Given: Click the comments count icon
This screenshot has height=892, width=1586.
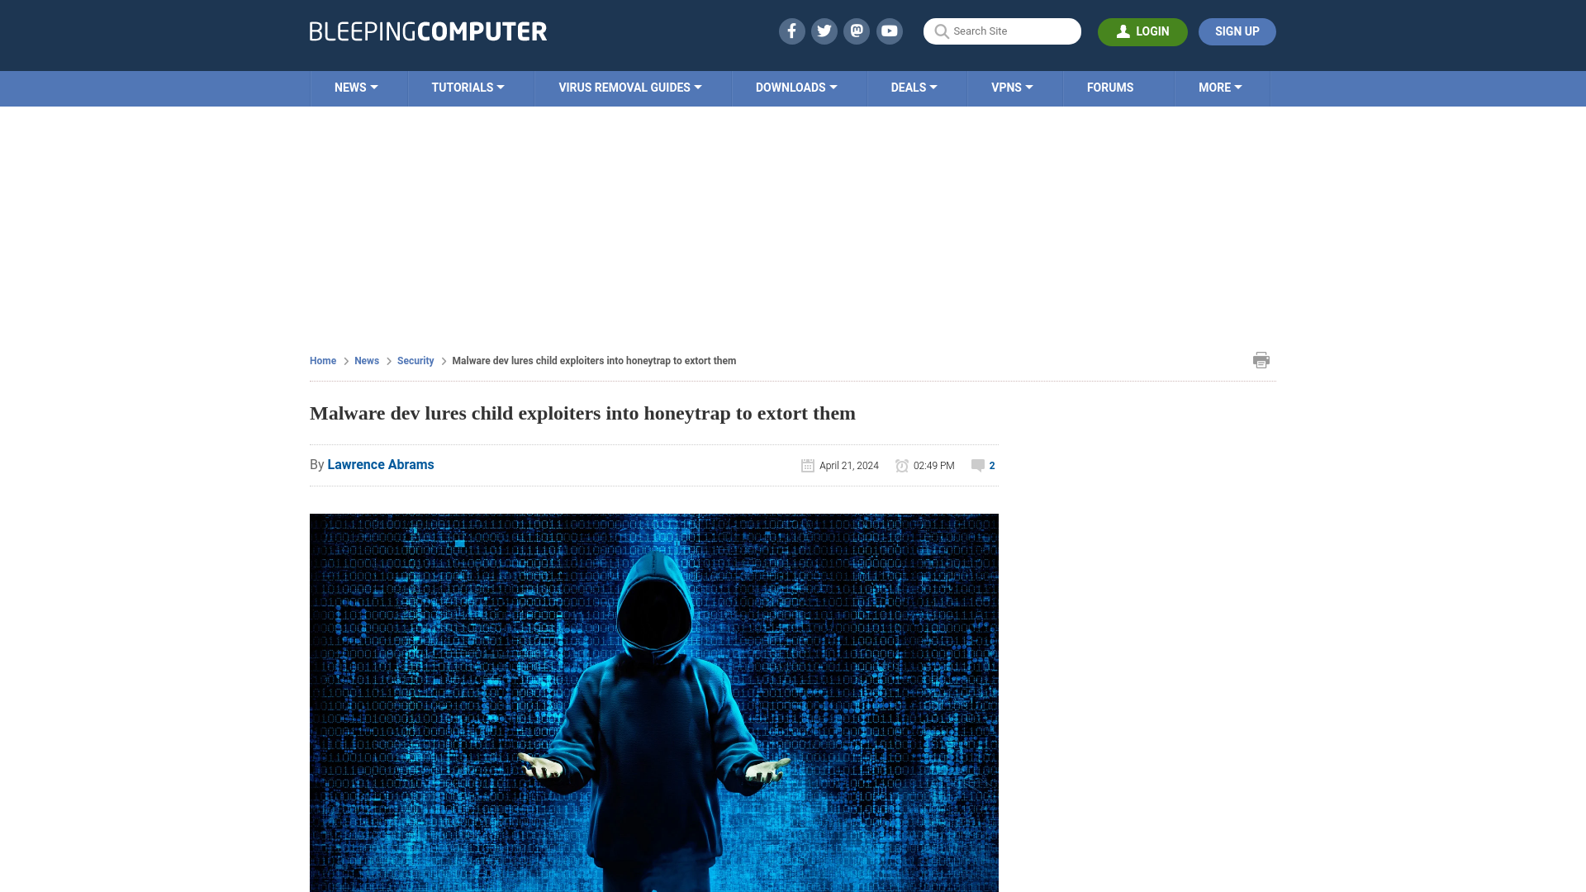Looking at the screenshot, I should point(977,465).
